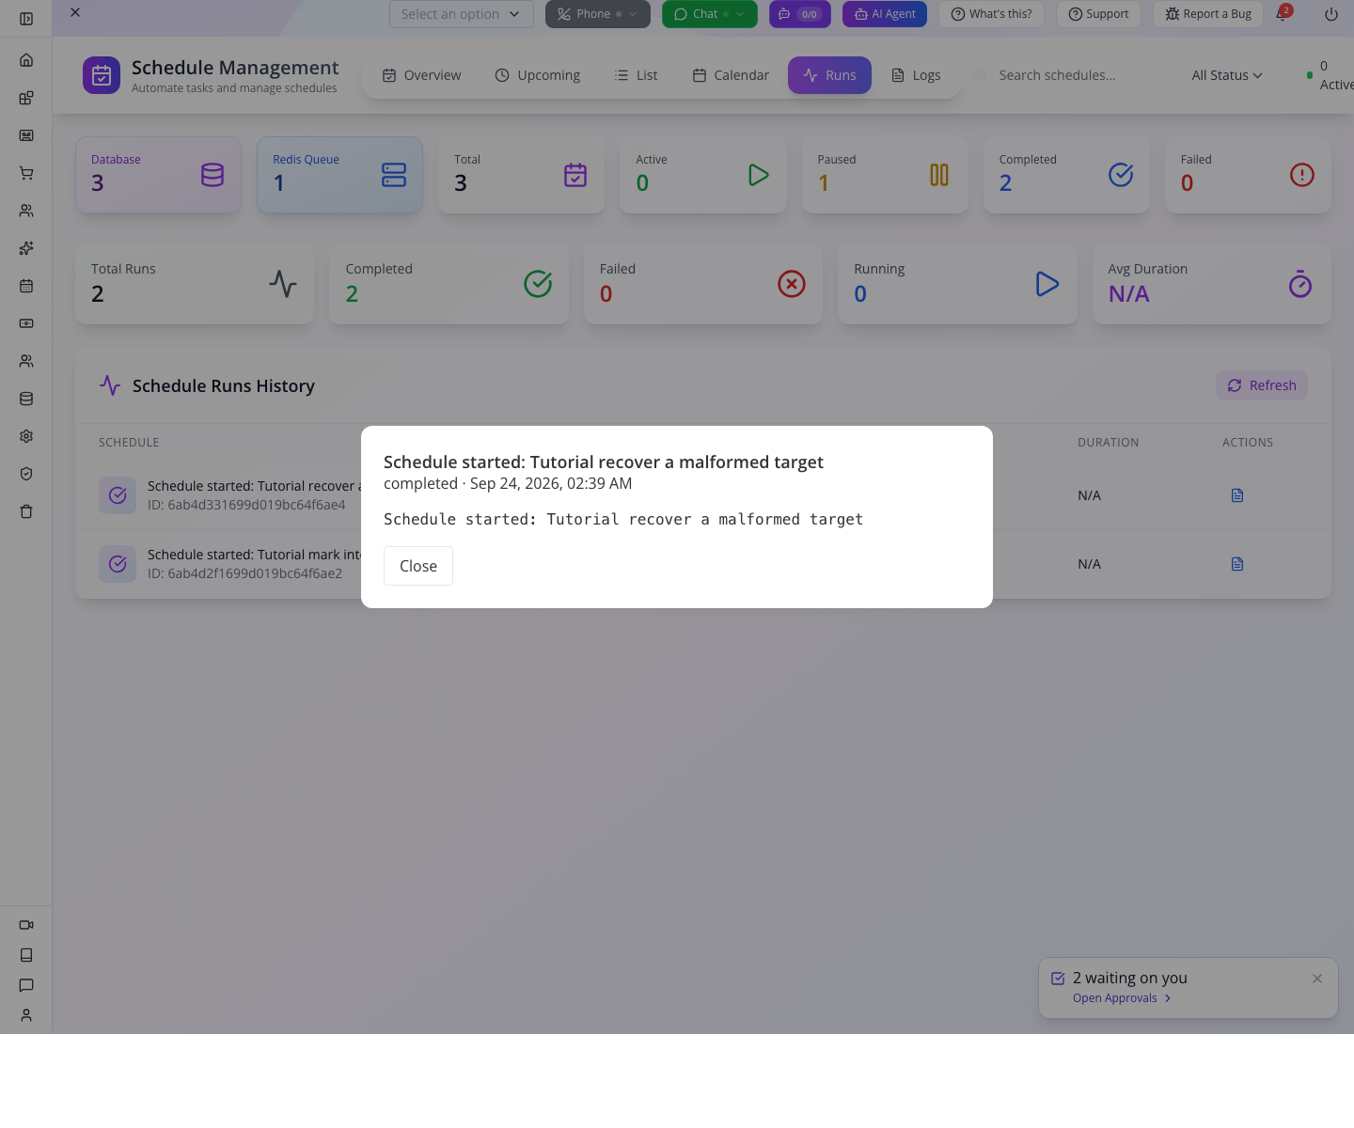Refresh the Schedule Runs History
Screen dimensions: 1354x1128
[1262, 385]
